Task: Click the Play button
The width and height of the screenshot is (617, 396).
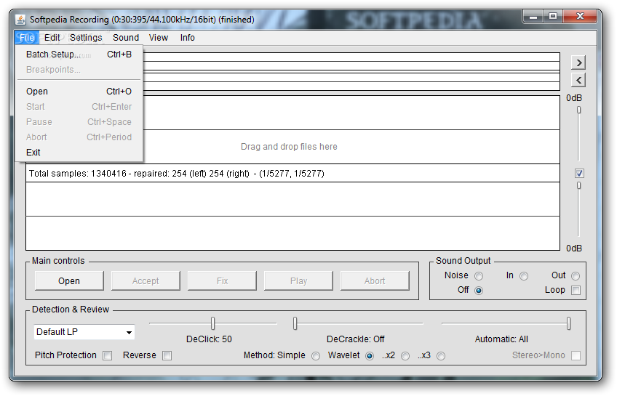Action: [298, 281]
